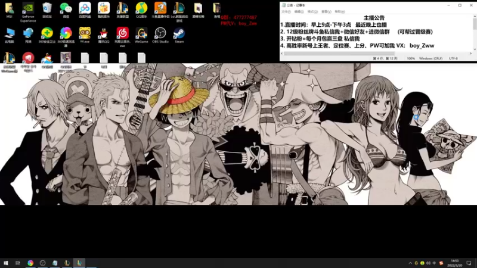Image resolution: width=477 pixels, height=268 pixels.
Task: Click the line starting with 1.直播时间
Action: tap(334, 25)
